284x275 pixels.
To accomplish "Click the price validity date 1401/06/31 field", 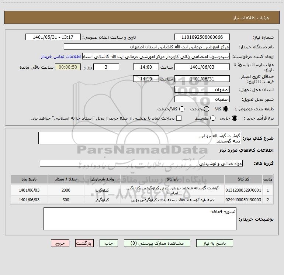I will (202, 79).
